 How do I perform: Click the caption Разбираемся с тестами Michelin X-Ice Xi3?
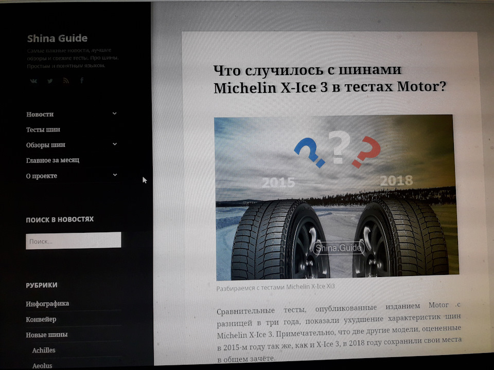[x=275, y=287]
